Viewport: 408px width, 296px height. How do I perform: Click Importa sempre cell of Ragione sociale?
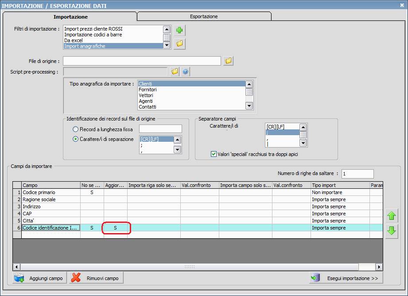click(340, 199)
